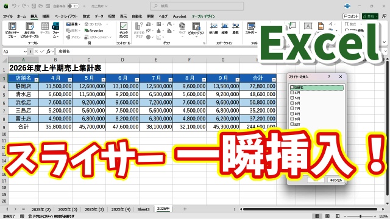Click the formula bar containing 店舗名
Viewport: 390px width, 219px height.
(157, 51)
